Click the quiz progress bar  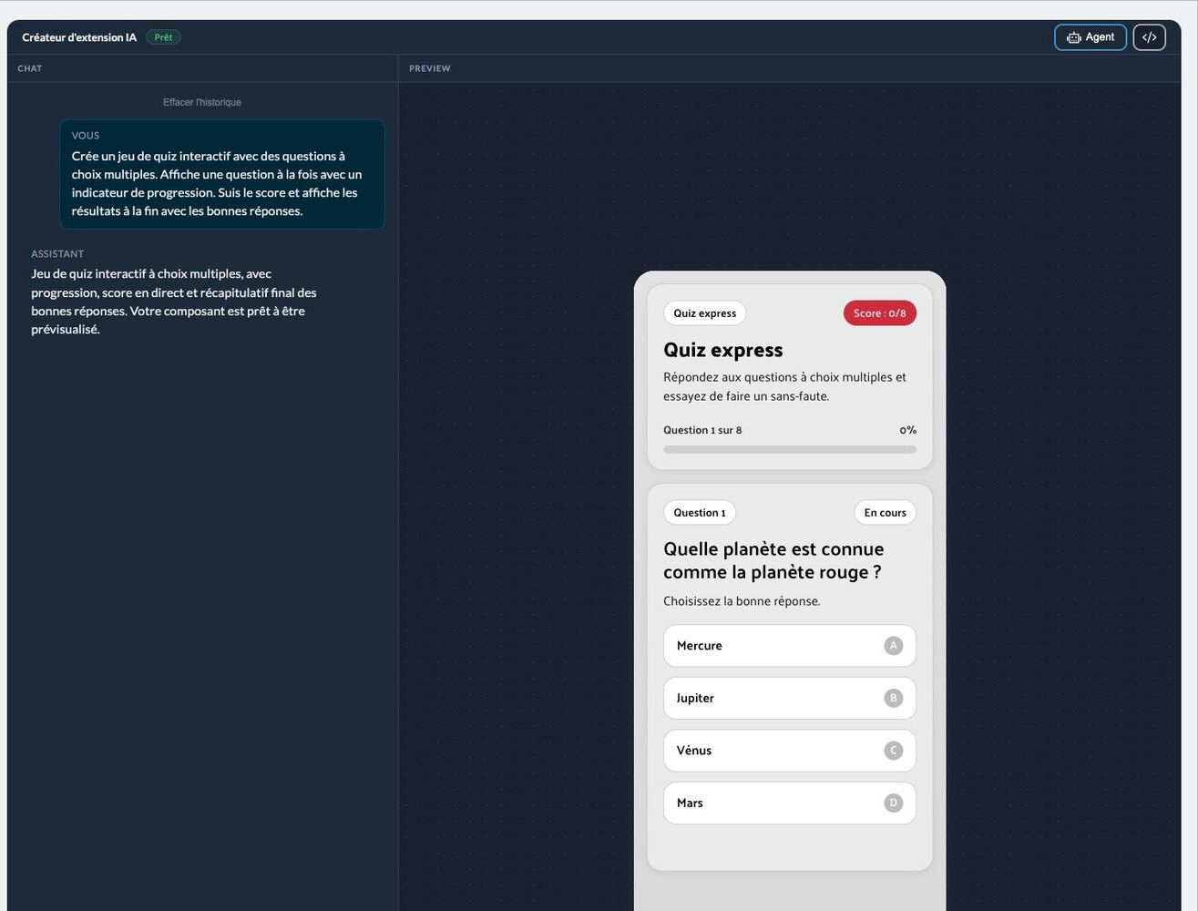[790, 449]
